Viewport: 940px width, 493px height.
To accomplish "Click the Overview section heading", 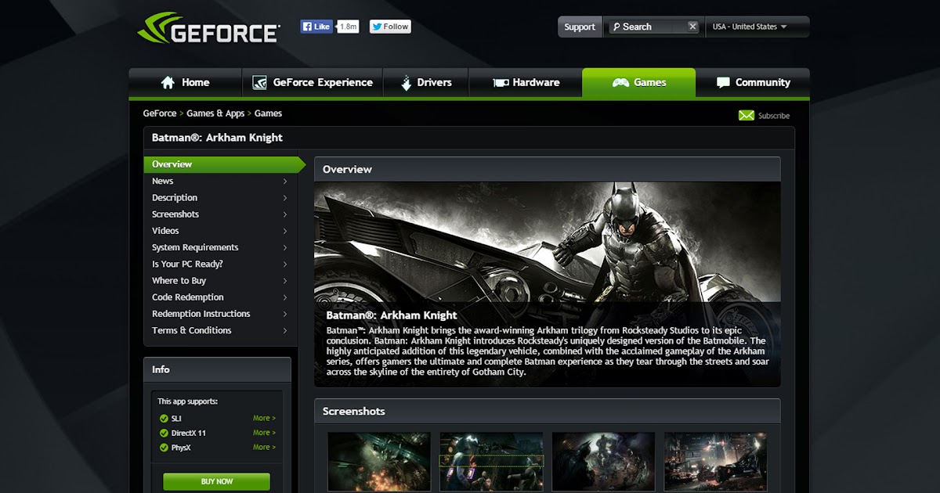I will point(347,169).
